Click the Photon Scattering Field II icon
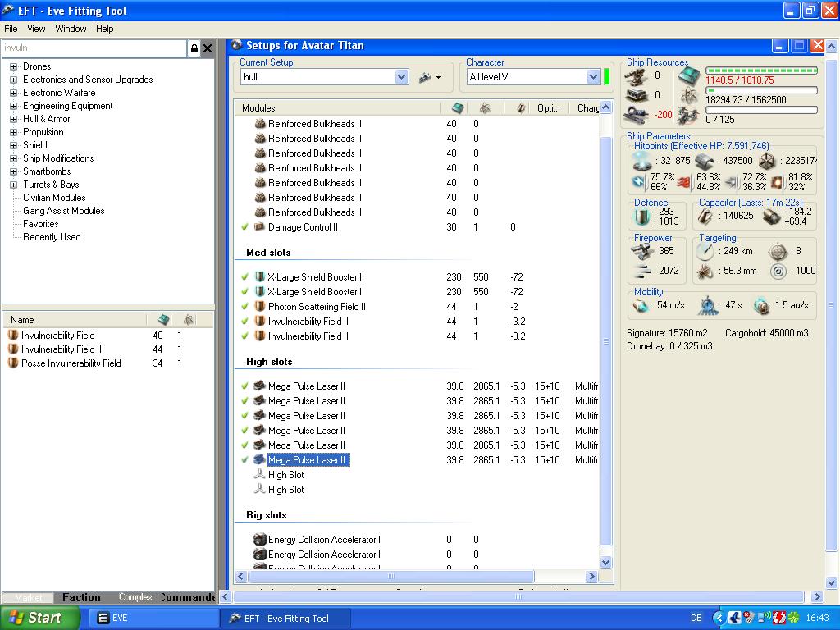The height and width of the screenshot is (630, 840). tap(259, 307)
